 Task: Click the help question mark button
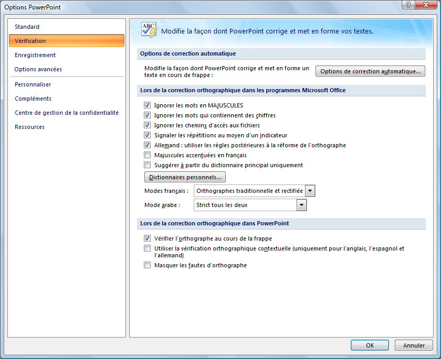point(408,5)
